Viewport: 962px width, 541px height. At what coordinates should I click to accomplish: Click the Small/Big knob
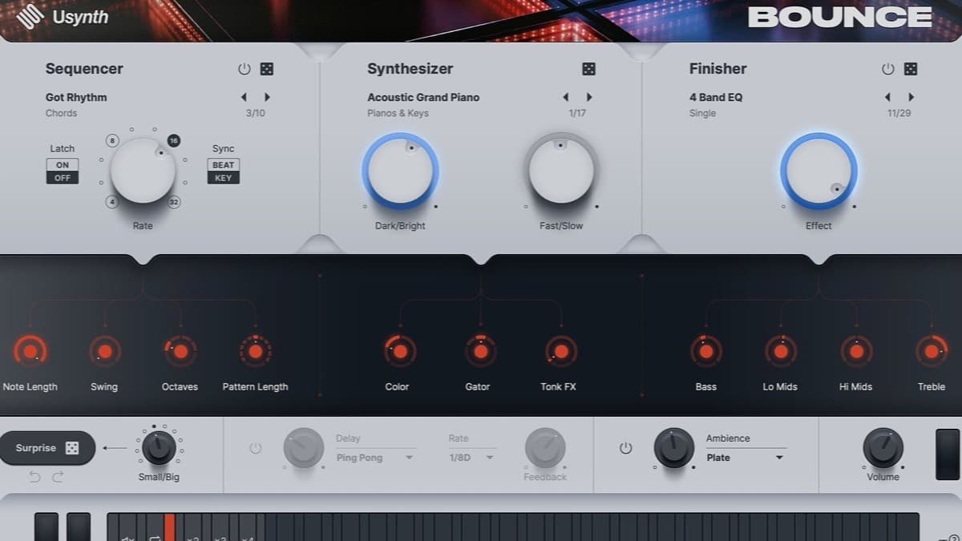click(159, 447)
